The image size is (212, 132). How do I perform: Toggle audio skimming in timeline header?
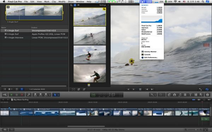point(199,100)
